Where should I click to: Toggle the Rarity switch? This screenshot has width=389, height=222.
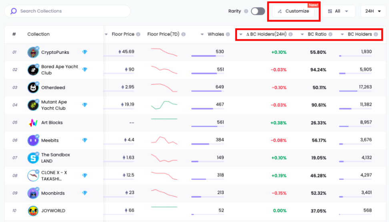click(x=258, y=11)
